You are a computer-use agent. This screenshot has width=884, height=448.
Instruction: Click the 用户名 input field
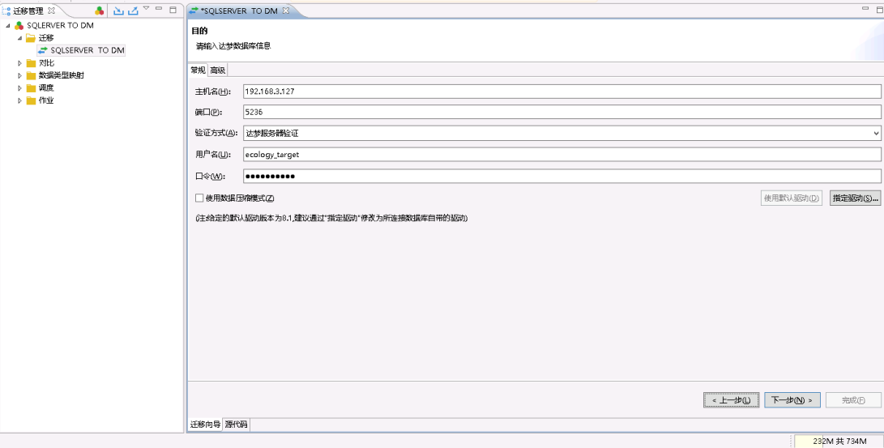(x=562, y=155)
